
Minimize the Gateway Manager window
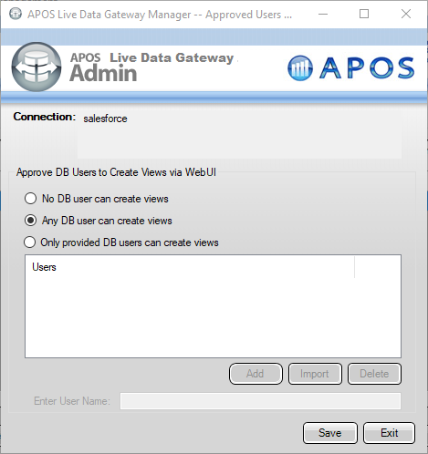[x=323, y=14]
